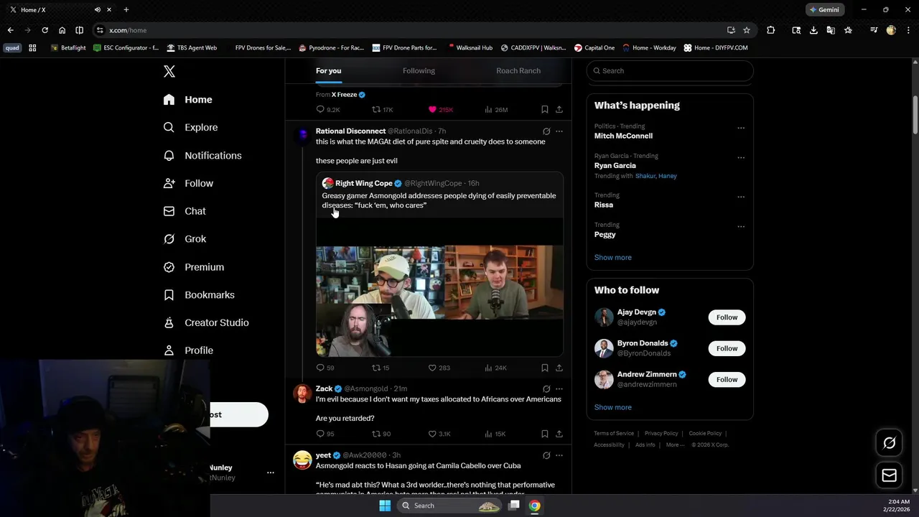Open Grok from the sidebar
The image size is (919, 517).
point(185,239)
